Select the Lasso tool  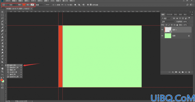pos(2,18)
